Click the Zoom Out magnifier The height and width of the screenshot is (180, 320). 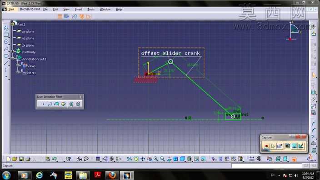point(162,159)
